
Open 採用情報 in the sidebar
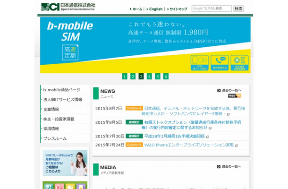(x=65, y=129)
